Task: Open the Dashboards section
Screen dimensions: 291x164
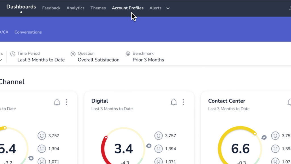Action: tap(21, 7)
